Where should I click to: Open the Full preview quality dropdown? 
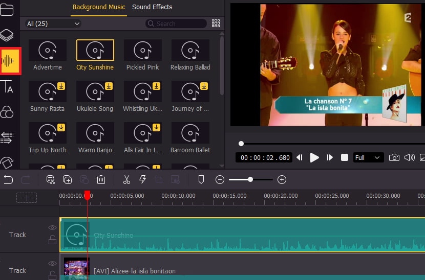pyautogui.click(x=368, y=158)
